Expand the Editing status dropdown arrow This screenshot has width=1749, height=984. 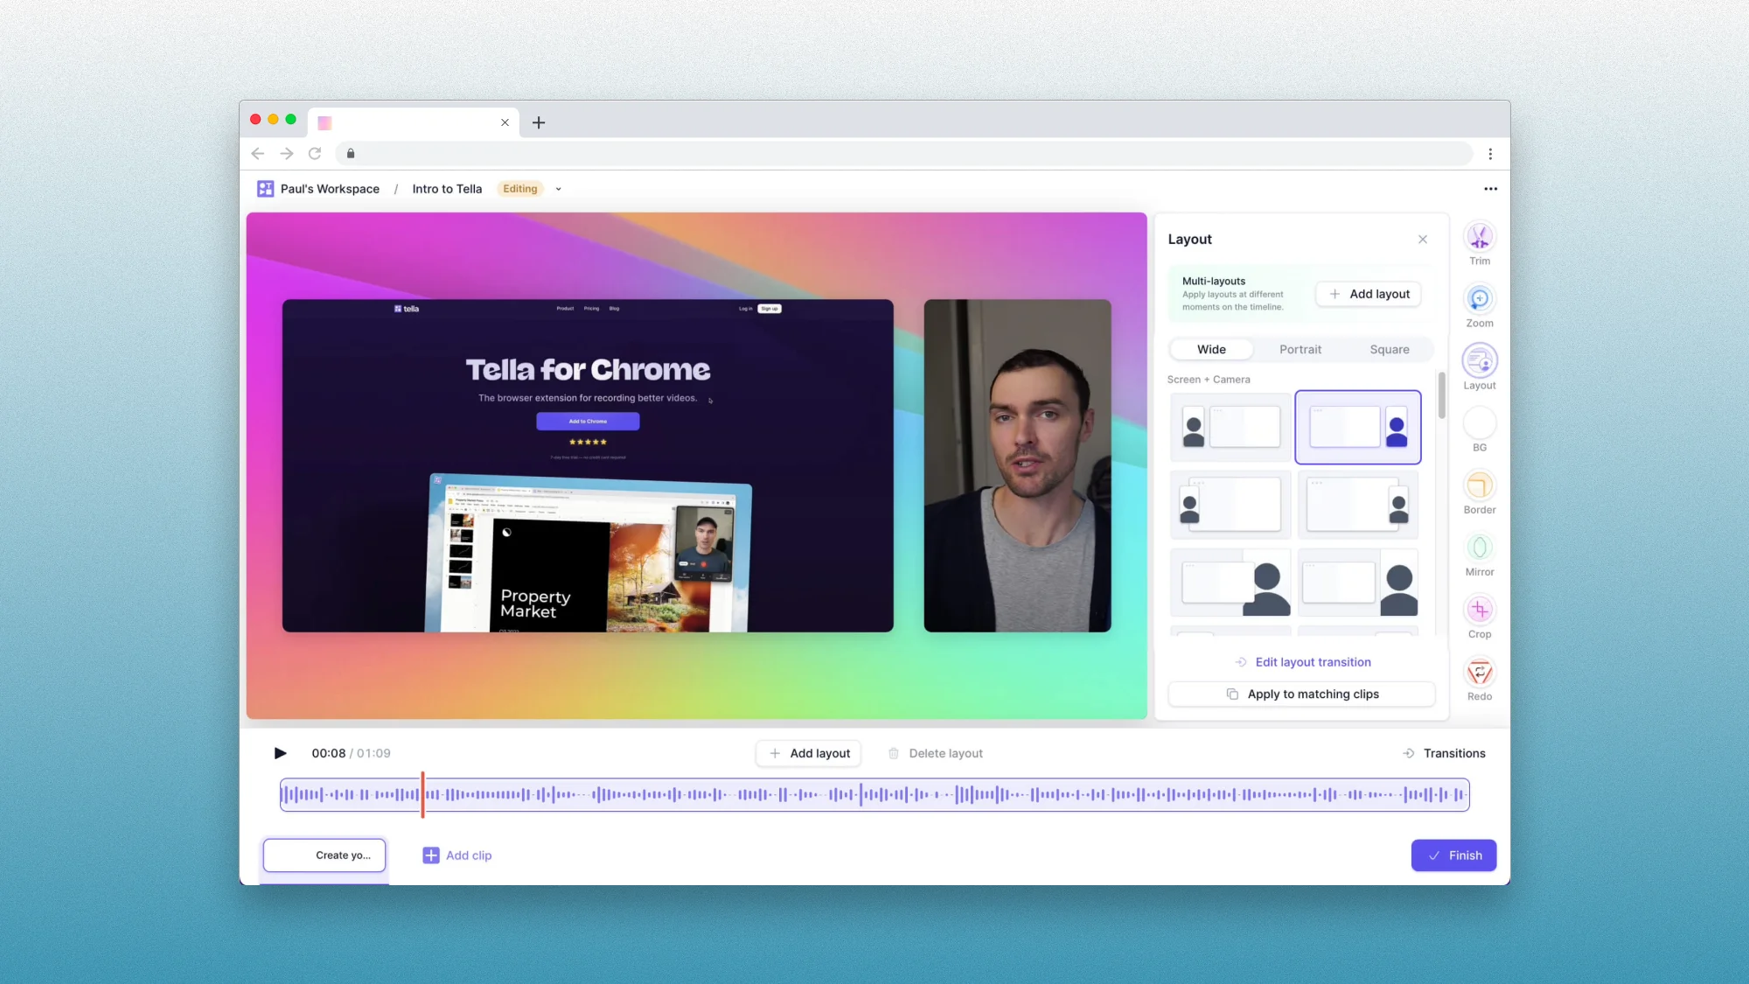point(558,189)
